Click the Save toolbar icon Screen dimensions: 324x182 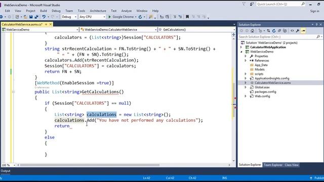click(x=31, y=17)
